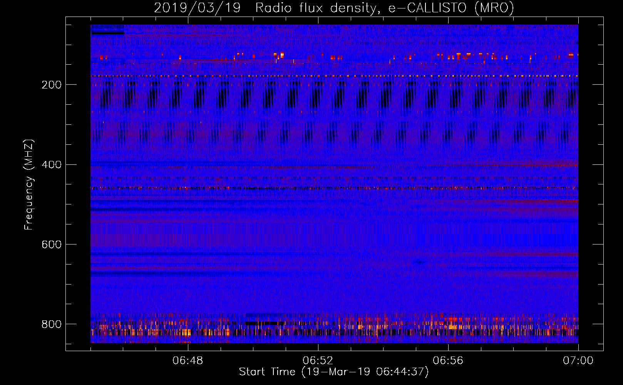Click the X-axis label 'Start Time (19-Mar-19 06:44:37)'
Viewport: 623px width, 385px height.
pyautogui.click(x=334, y=372)
